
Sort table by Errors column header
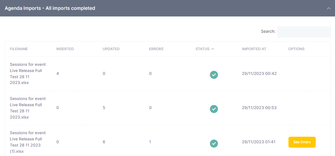(x=156, y=49)
